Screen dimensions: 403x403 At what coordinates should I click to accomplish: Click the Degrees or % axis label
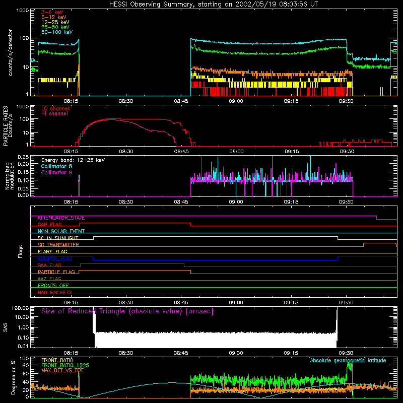(x=13, y=377)
